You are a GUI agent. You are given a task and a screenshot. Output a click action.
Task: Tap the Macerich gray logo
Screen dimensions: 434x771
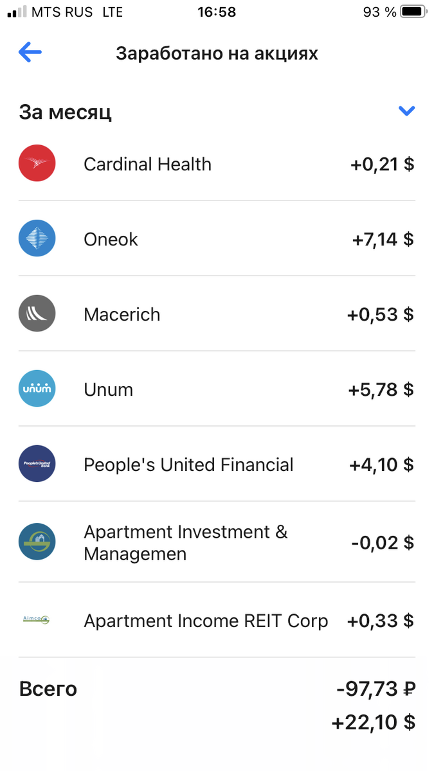(37, 314)
